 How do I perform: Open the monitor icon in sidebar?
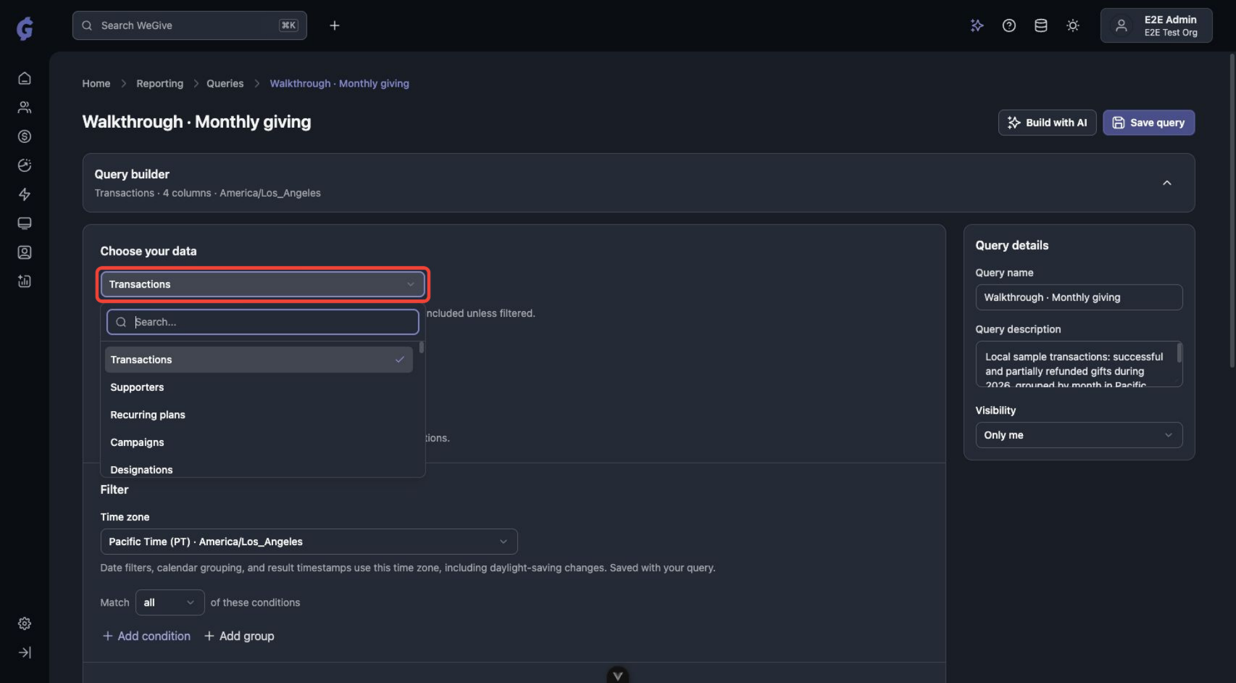click(x=25, y=223)
